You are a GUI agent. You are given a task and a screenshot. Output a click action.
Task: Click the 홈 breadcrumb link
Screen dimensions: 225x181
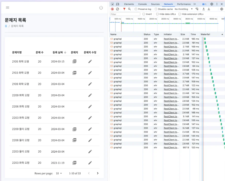6,26
